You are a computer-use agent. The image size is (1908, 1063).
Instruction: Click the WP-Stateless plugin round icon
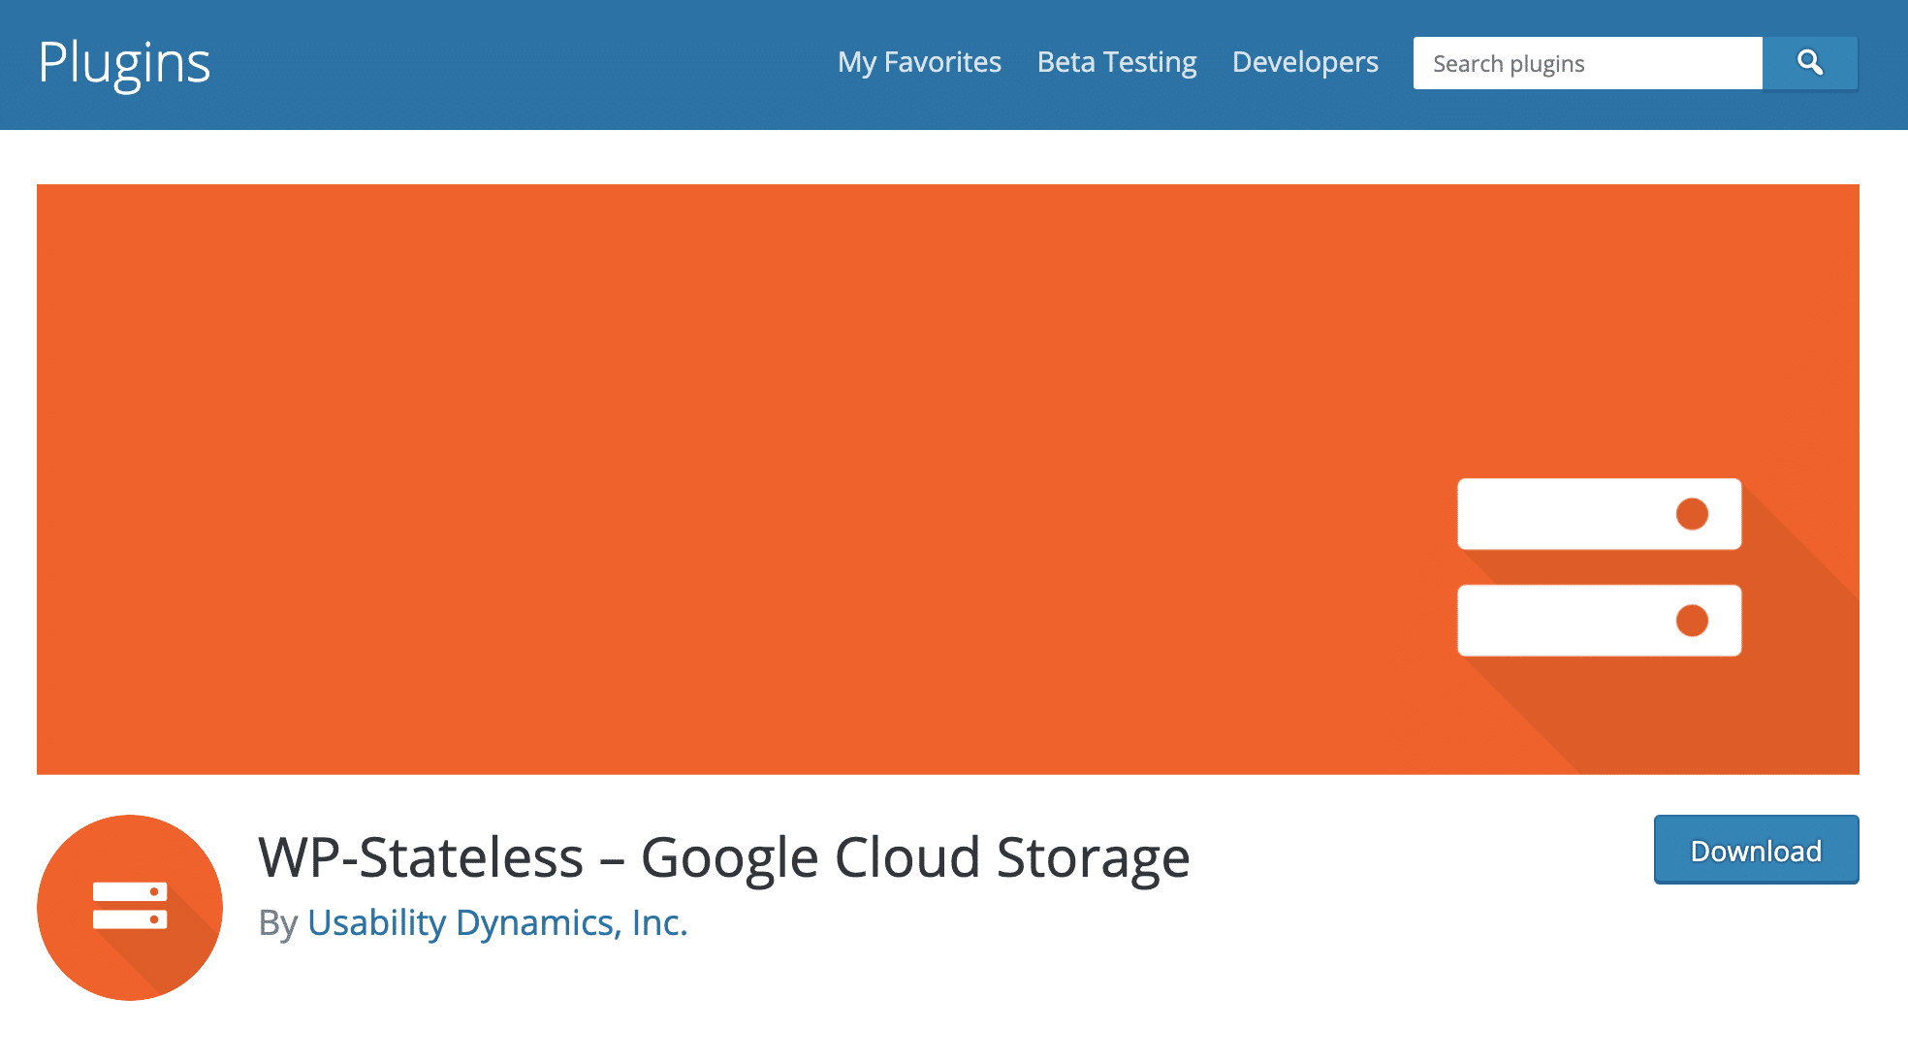pos(130,907)
